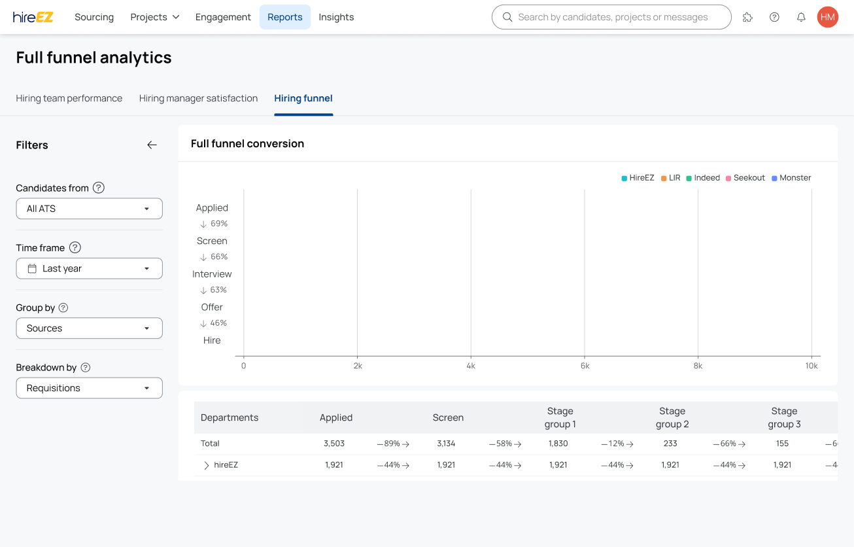
Task: Click the Group by help icon
Action: [x=63, y=308]
